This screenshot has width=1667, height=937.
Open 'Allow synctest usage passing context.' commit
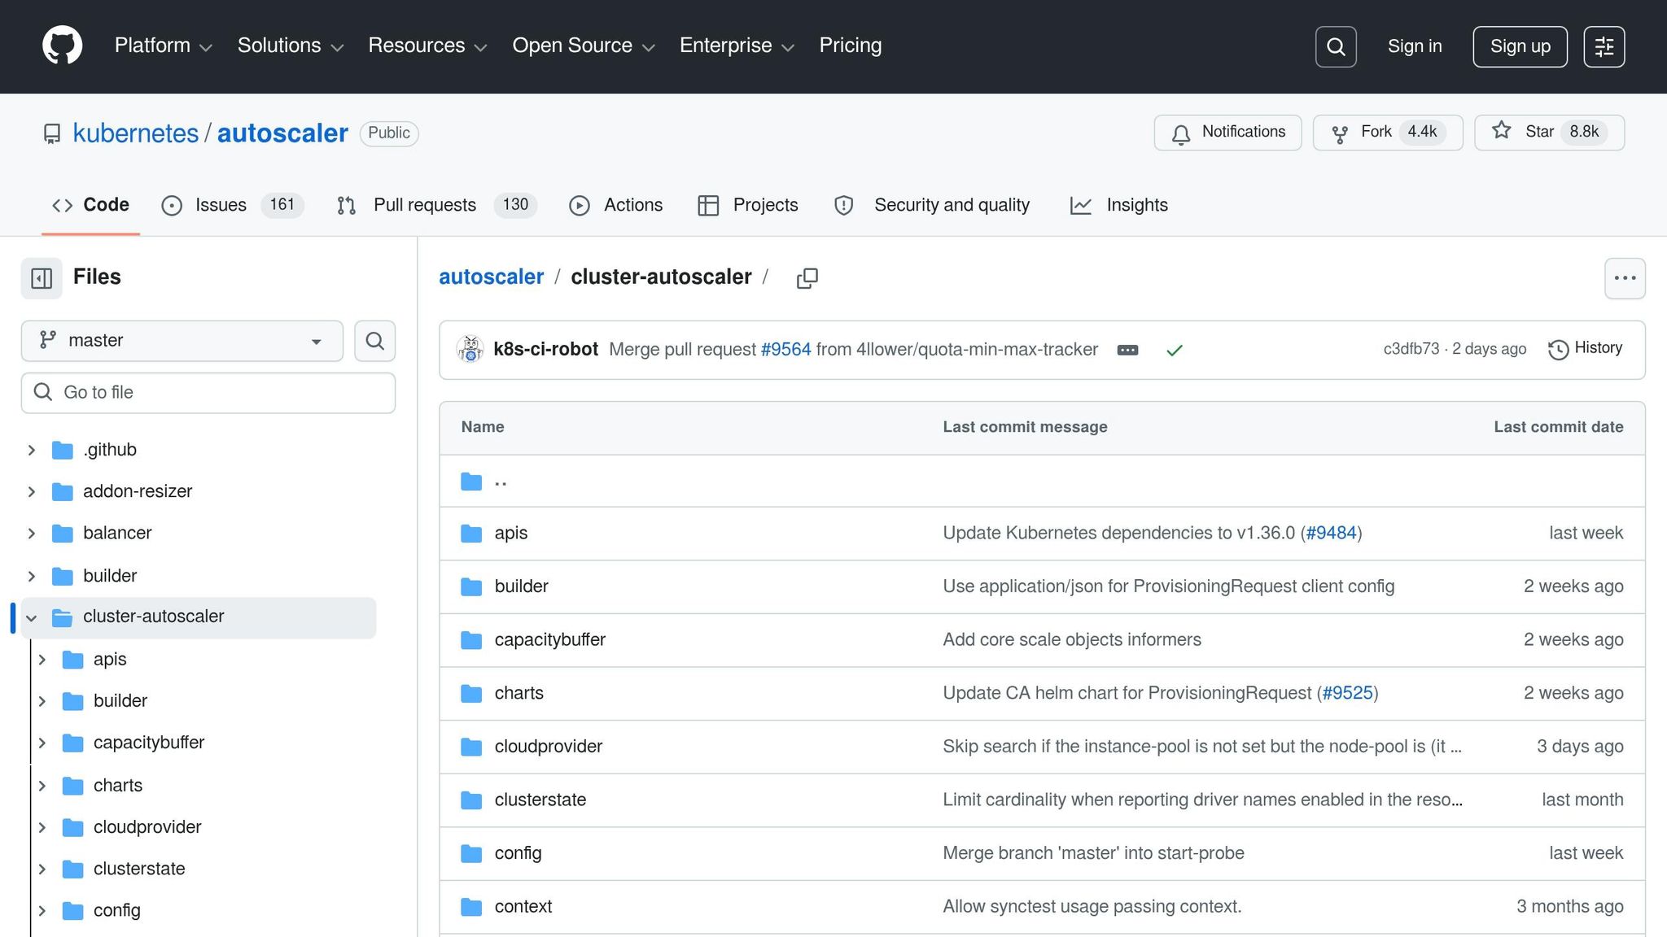[1092, 907]
